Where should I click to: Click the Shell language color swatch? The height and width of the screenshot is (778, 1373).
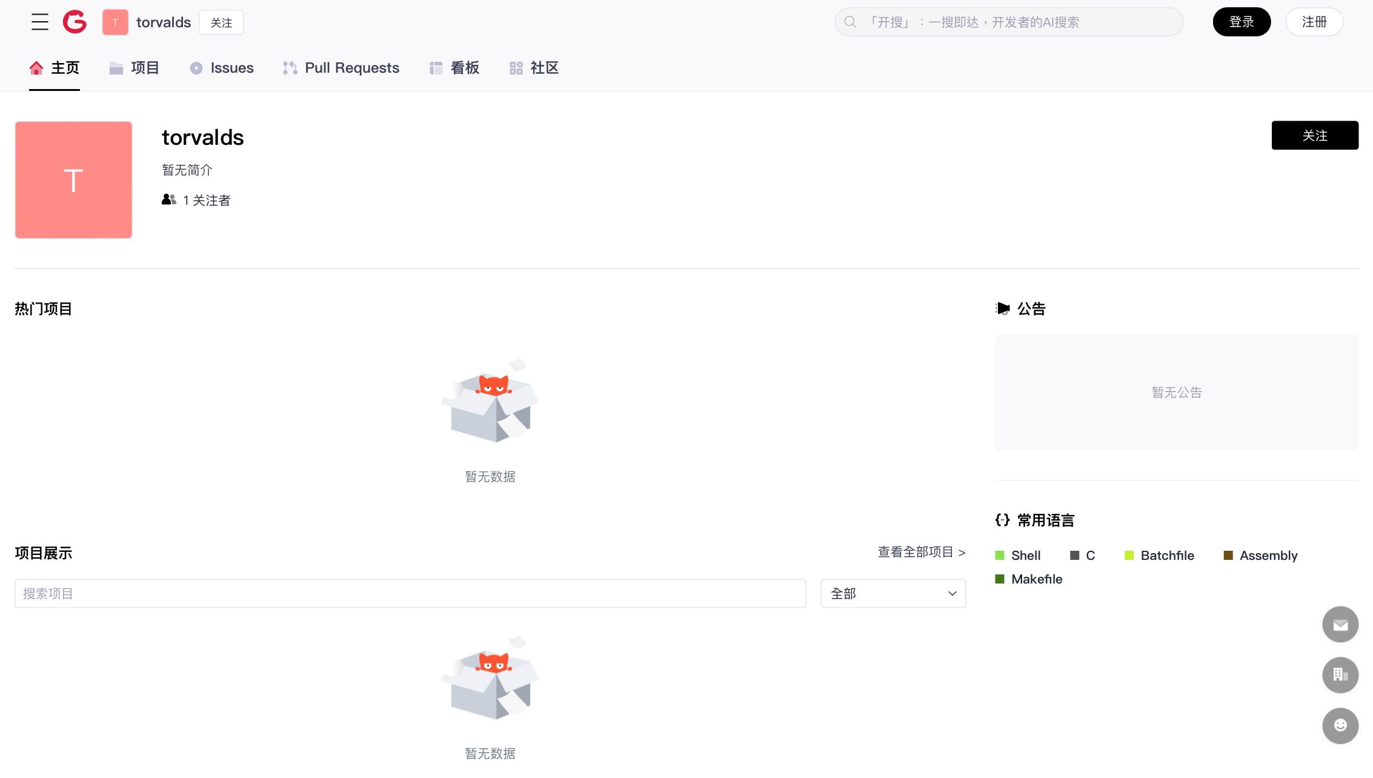(x=1000, y=555)
